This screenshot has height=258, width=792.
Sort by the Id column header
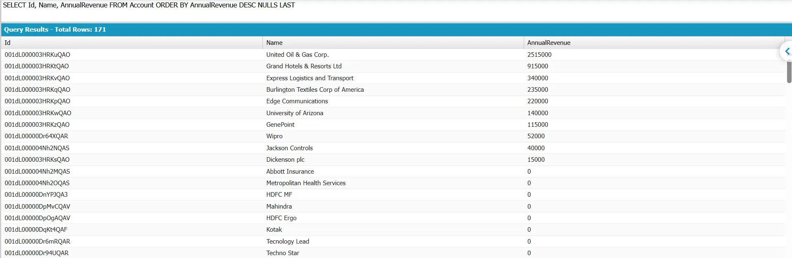(x=132, y=43)
